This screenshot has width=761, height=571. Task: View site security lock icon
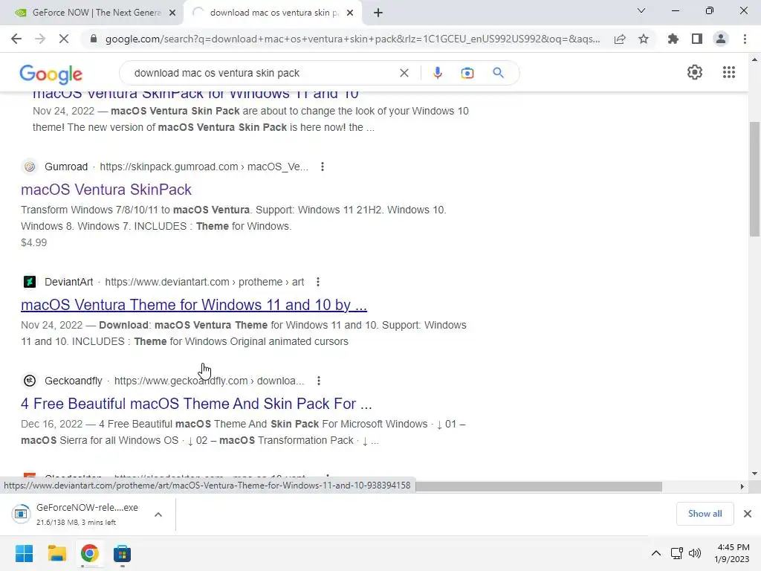(x=93, y=39)
